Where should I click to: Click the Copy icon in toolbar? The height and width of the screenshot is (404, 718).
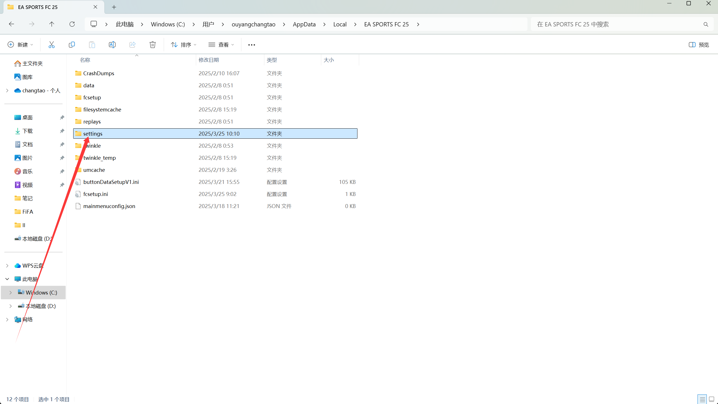click(72, 45)
